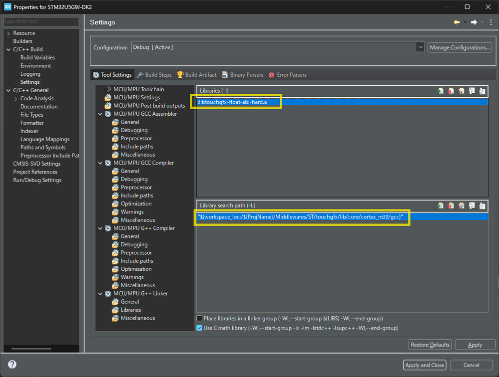Click the type filter text field

41,22
